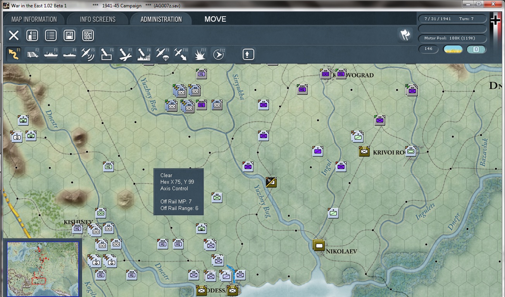
Task: Select the black-and-gold counter on Yuzhny Bug
Action: (x=271, y=182)
